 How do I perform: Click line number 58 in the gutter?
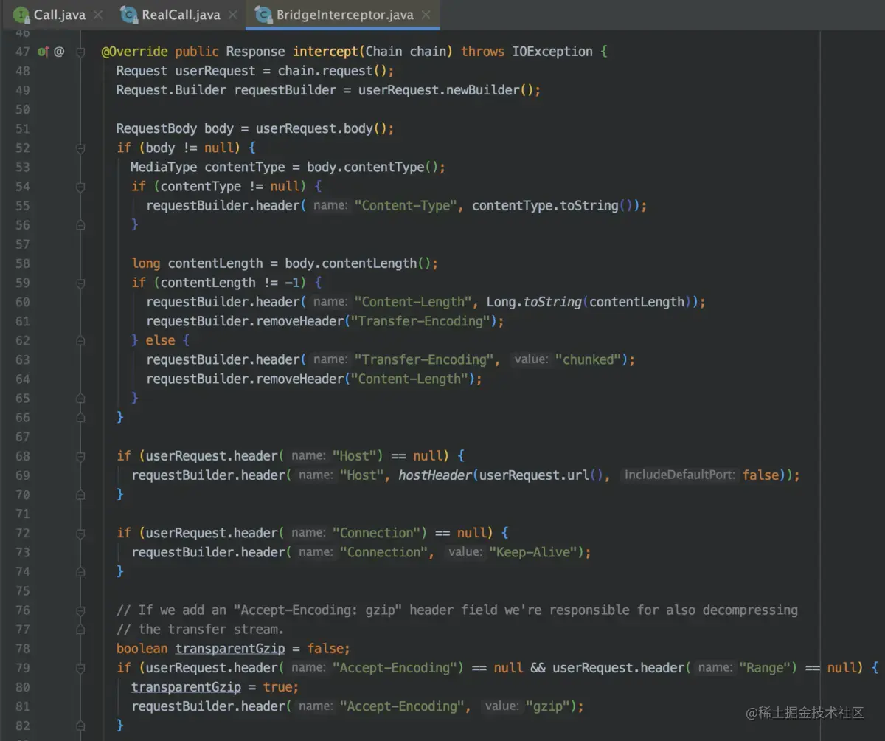[x=22, y=263]
